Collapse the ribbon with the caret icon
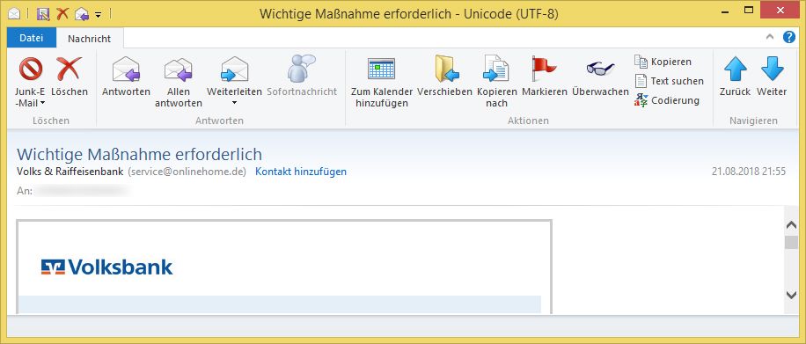 coord(770,37)
